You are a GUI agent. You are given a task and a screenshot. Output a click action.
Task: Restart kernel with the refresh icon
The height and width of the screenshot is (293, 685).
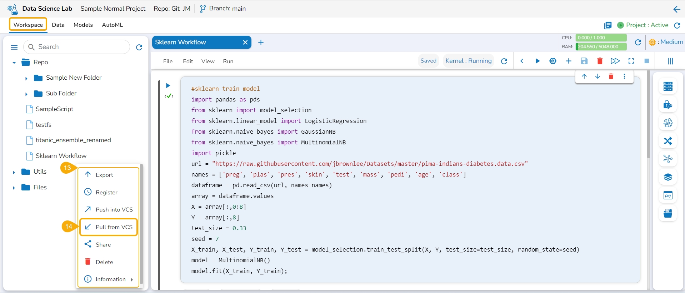tap(504, 61)
